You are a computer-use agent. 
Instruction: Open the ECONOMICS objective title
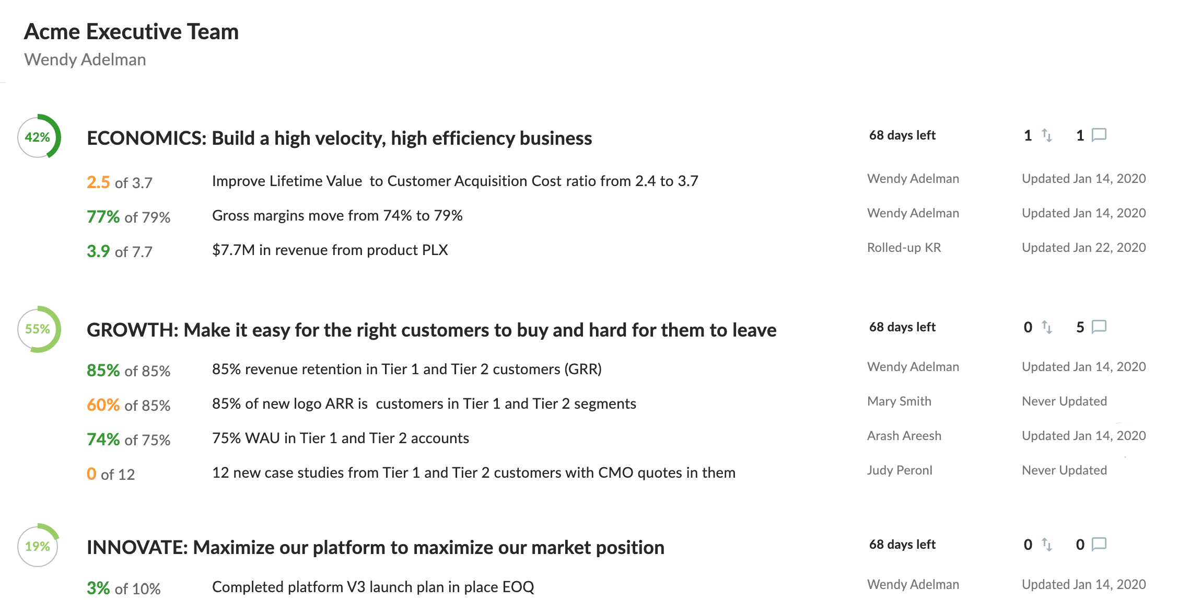339,139
